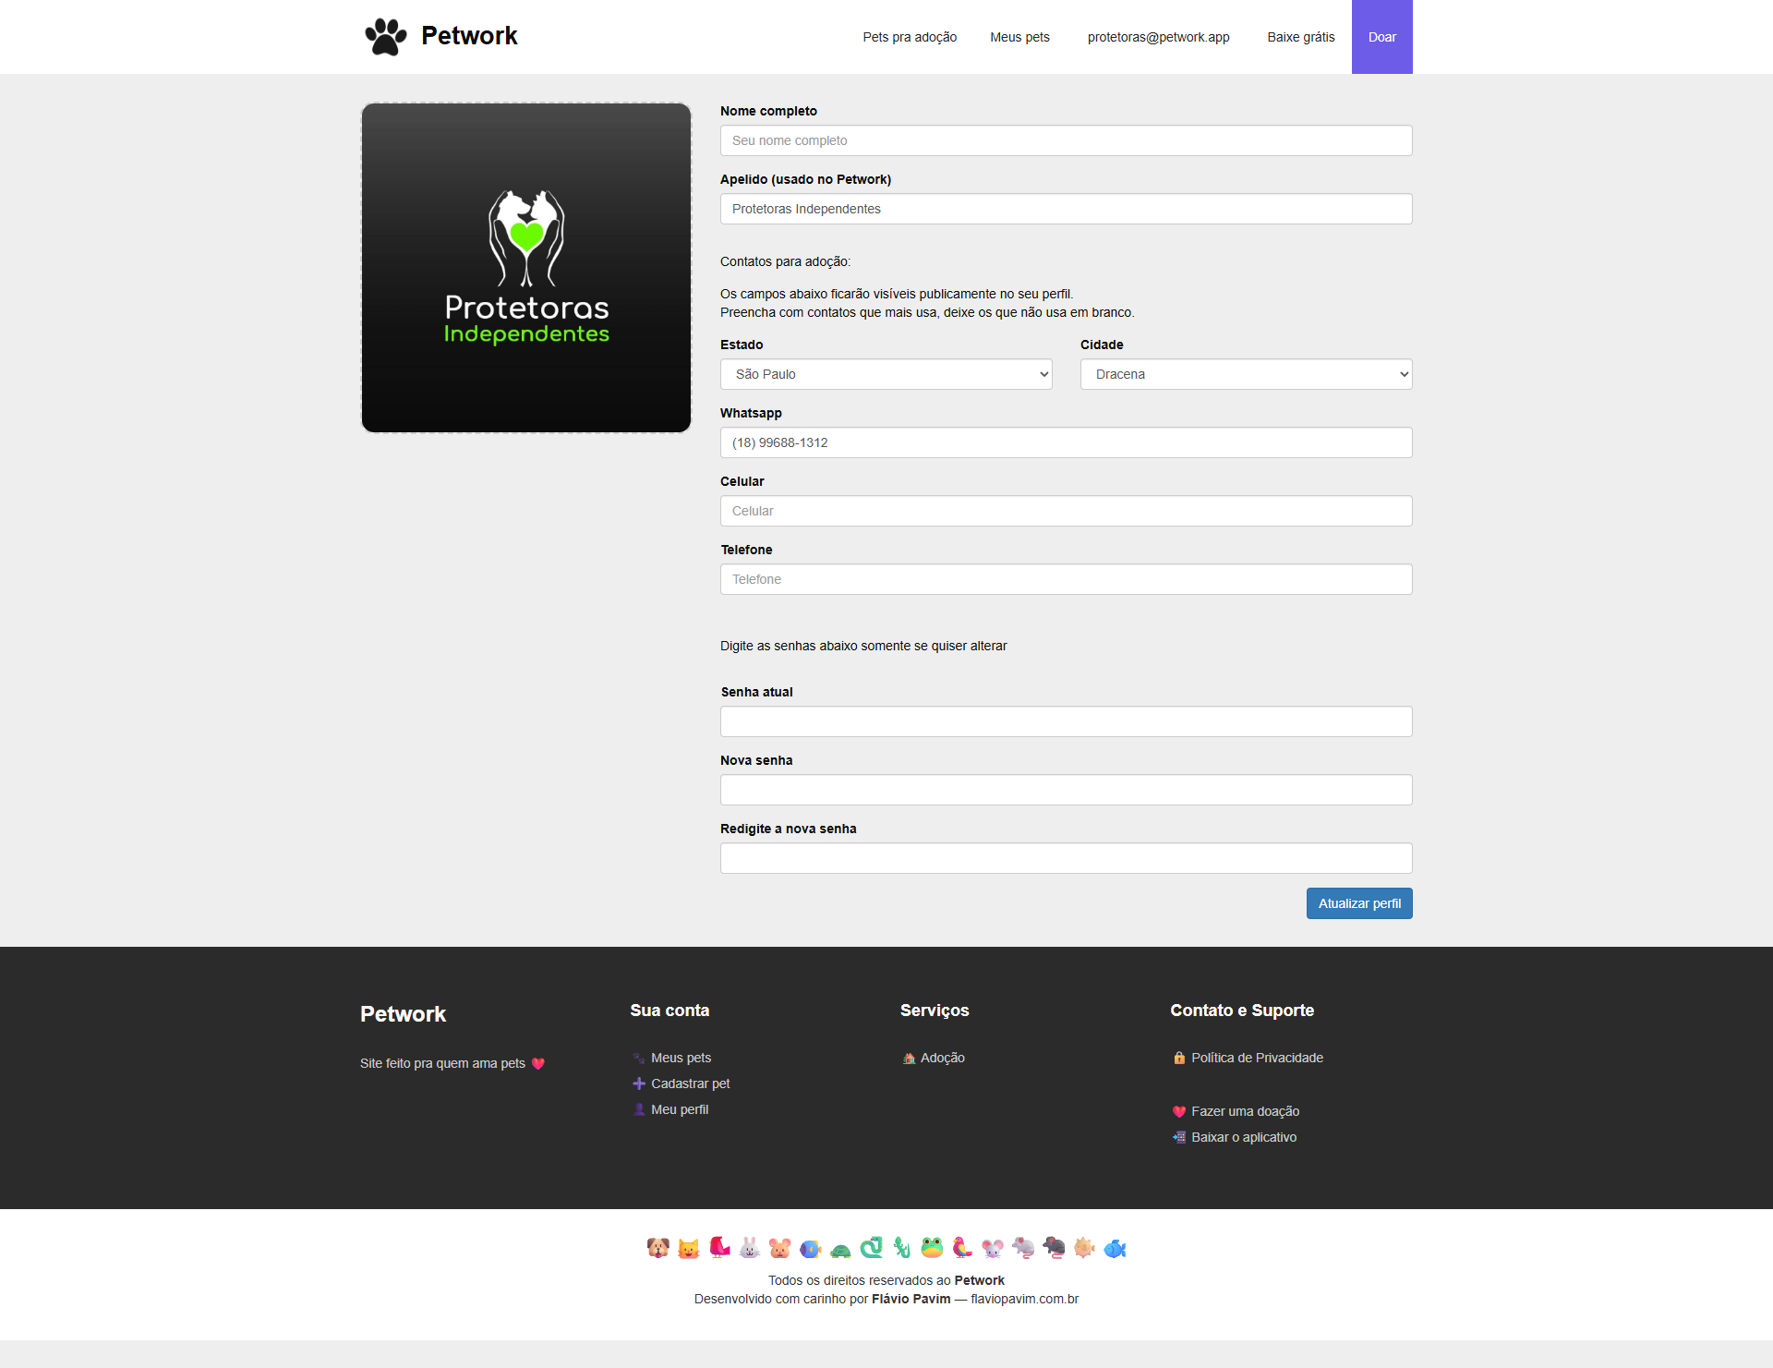The image size is (1773, 1368).
Task: Click the person icon beside Meu perfil
Action: (639, 1110)
